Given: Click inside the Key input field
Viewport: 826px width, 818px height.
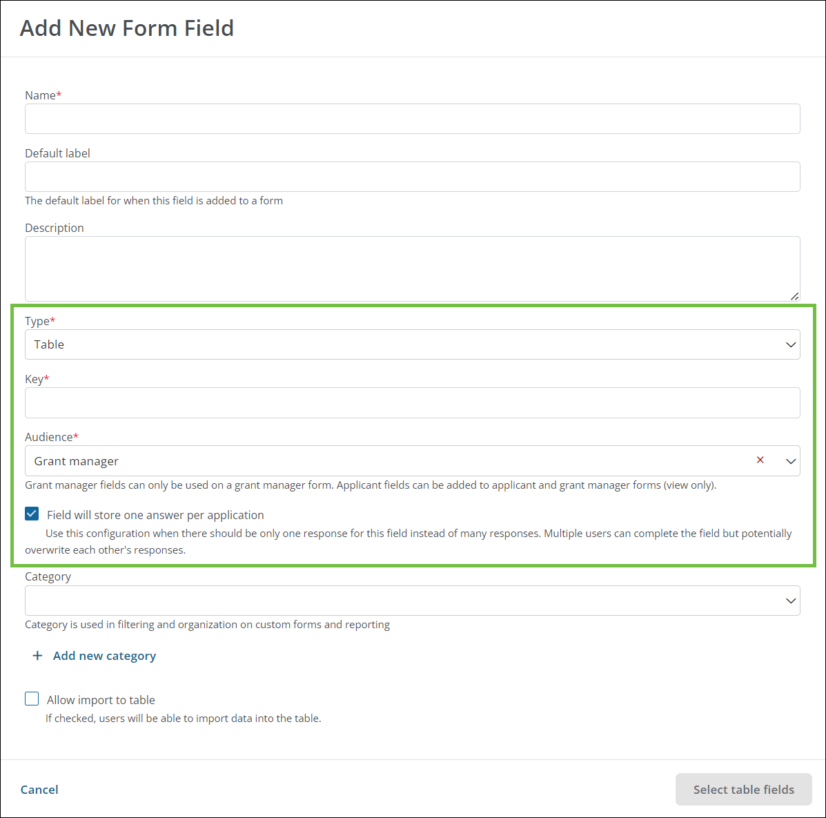Looking at the screenshot, I should (414, 402).
